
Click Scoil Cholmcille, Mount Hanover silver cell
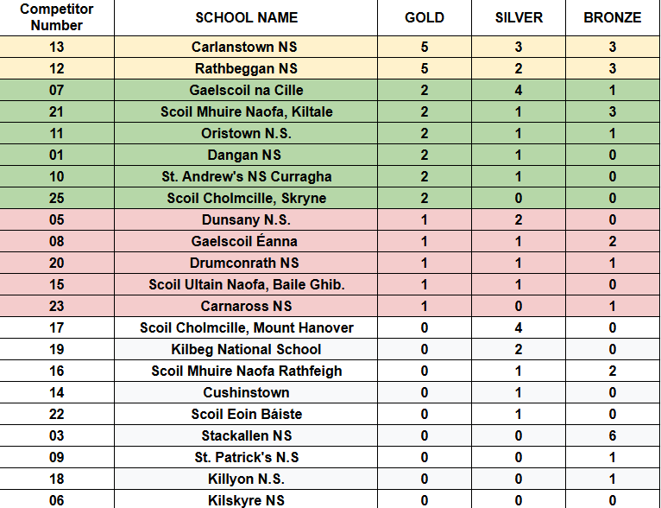pyautogui.click(x=518, y=327)
